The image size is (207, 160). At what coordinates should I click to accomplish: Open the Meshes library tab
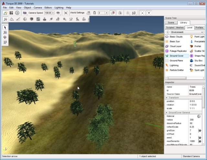pos(180,28)
